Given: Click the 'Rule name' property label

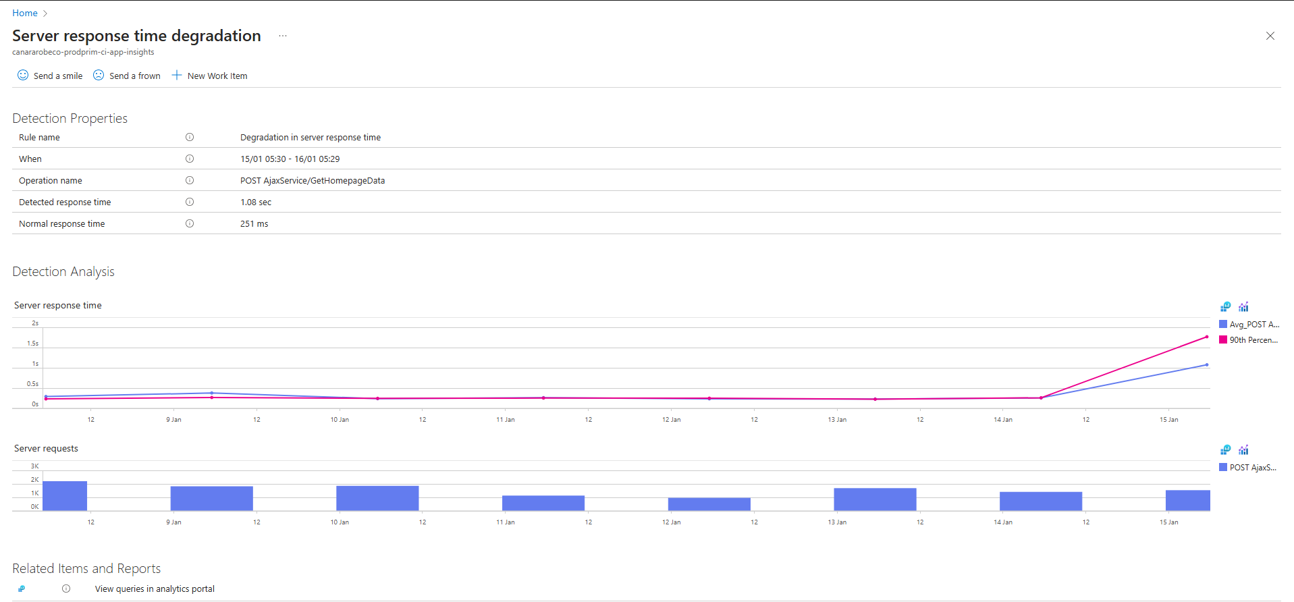Looking at the screenshot, I should click(x=39, y=137).
